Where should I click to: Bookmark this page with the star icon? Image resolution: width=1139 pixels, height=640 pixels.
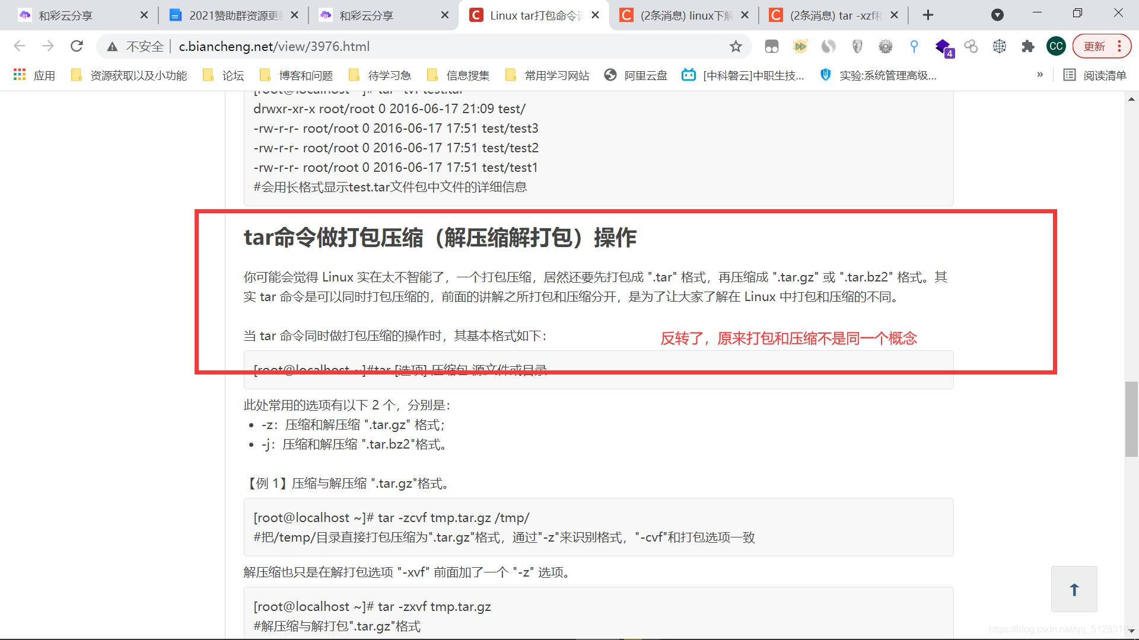pos(736,46)
